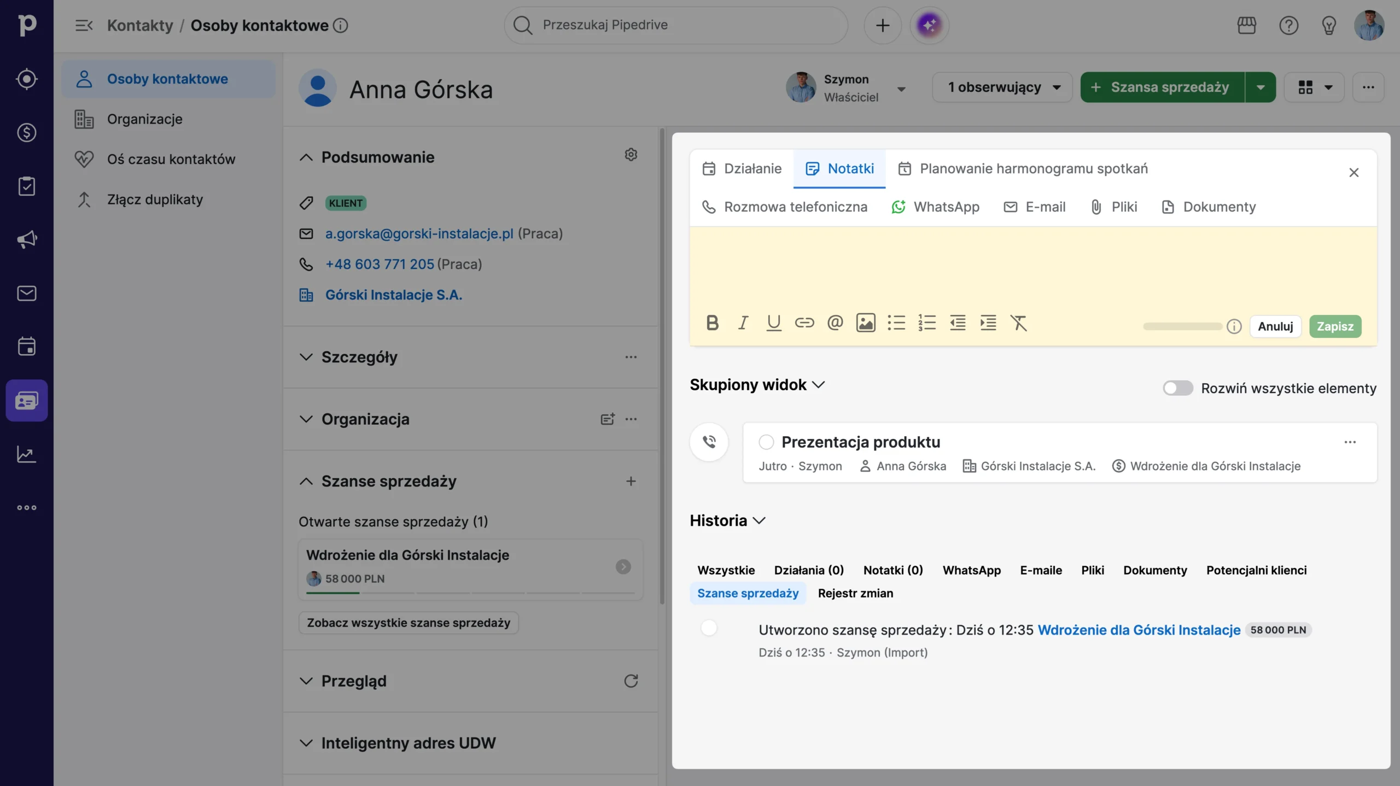Viewport: 1400px width, 786px height.
Task: Add a new deal with plus in Szanse sprzedaży
Action: [x=631, y=481]
